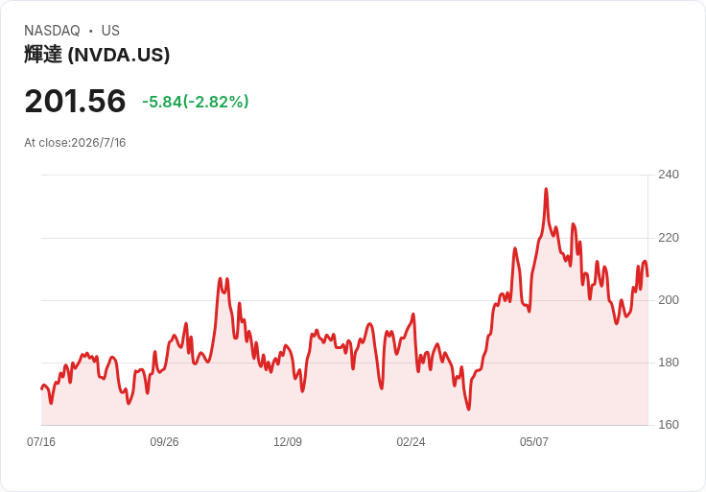Click the rightmost end of the price line
Viewport: 706px width, 492px height.
(647, 276)
